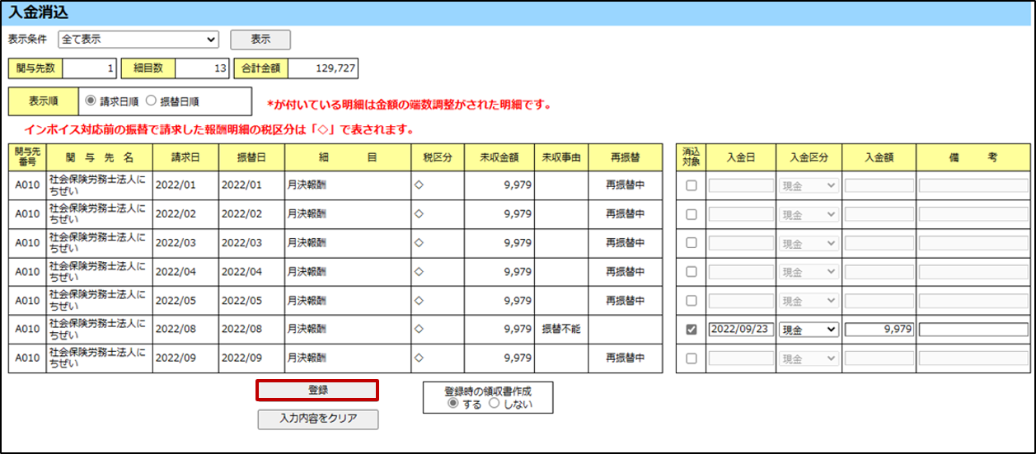Check the 消込対象 box for 2022/09 row

pos(691,358)
